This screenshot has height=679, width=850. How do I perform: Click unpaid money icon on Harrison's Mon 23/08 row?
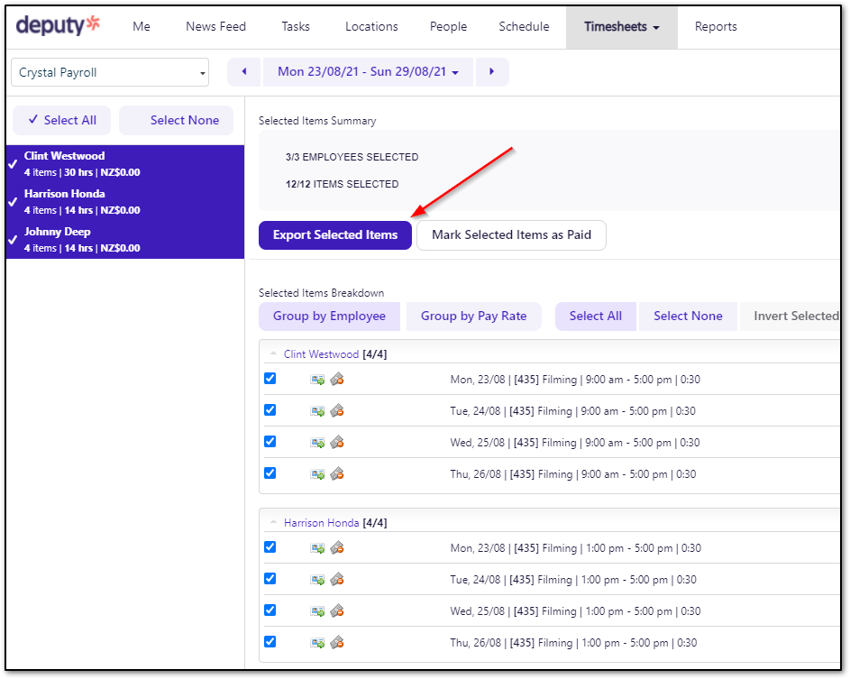337,547
